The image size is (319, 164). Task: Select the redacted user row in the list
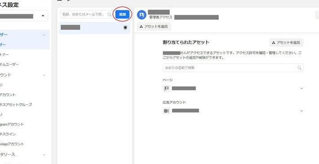pos(95,28)
